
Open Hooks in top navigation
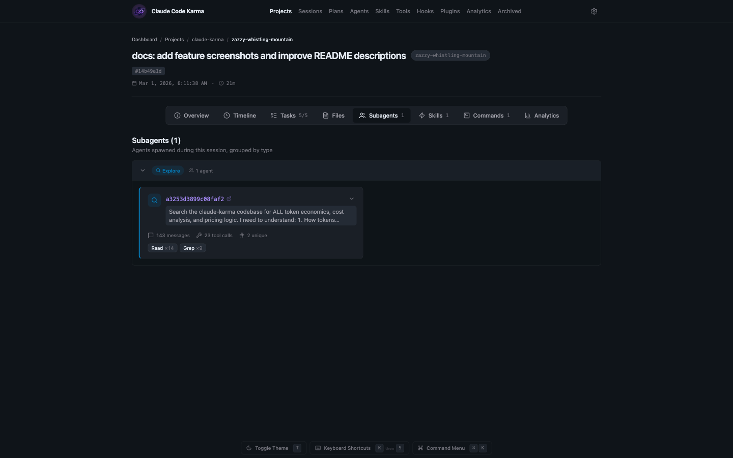(x=425, y=11)
